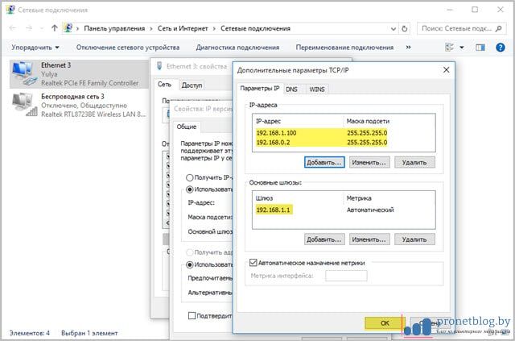
Task: Toggle the preview pane icon
Action: pos(480,48)
